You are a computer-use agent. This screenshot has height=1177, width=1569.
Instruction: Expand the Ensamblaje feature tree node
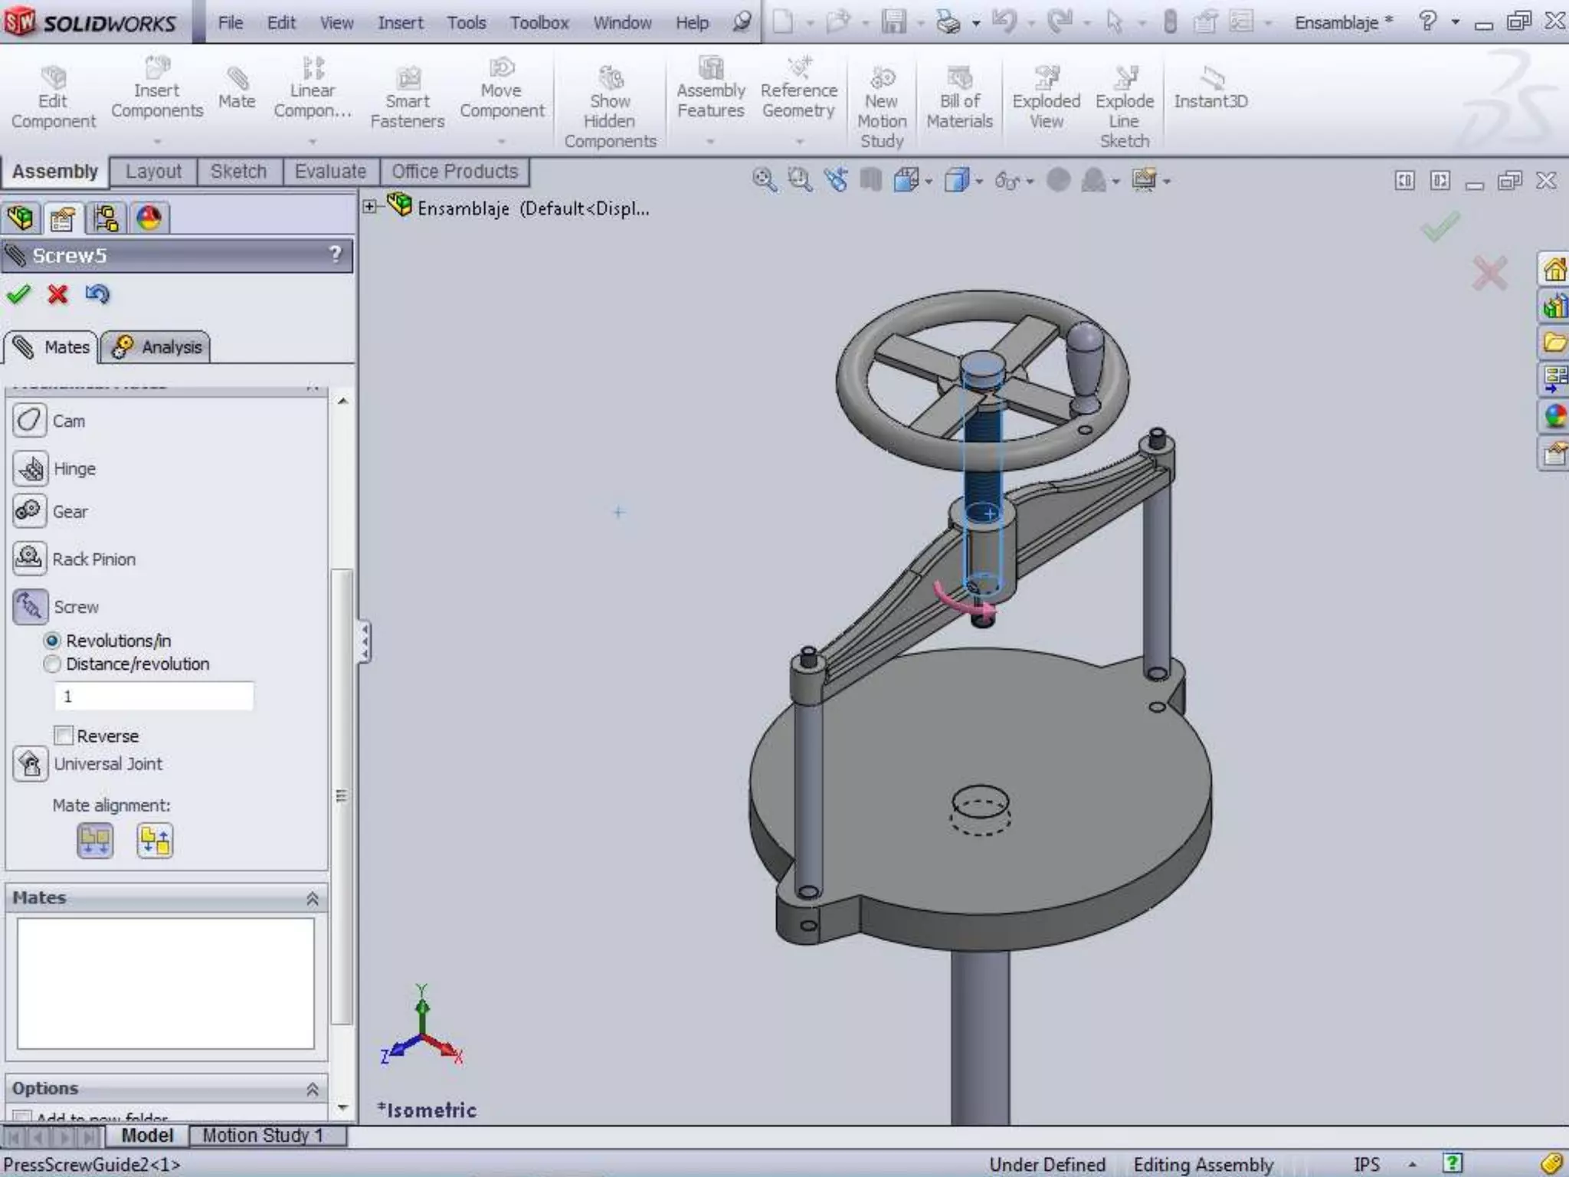click(370, 207)
